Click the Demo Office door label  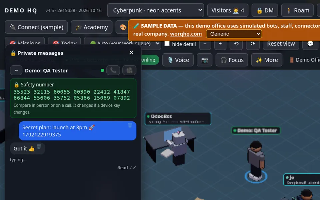pos(304,60)
